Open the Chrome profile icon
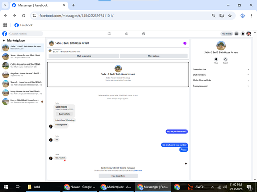 coord(242,16)
